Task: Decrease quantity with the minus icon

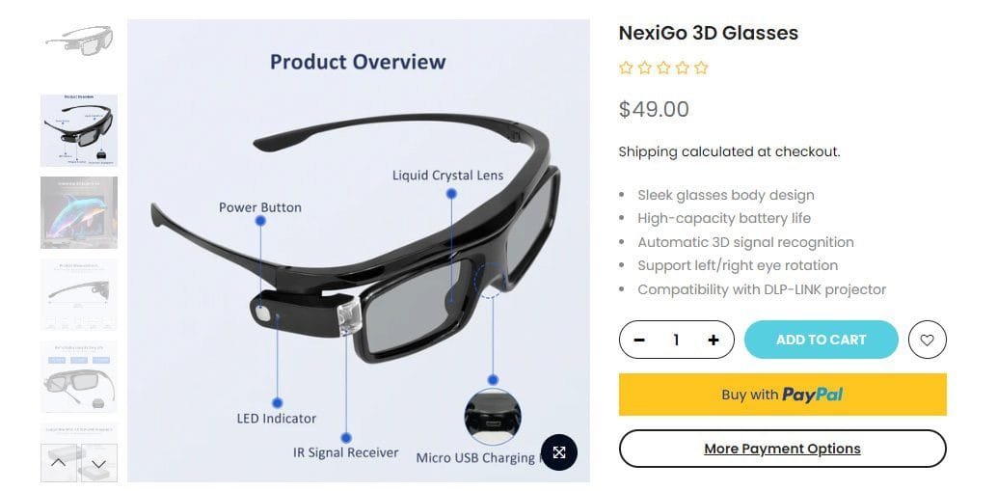Action: [x=639, y=341]
